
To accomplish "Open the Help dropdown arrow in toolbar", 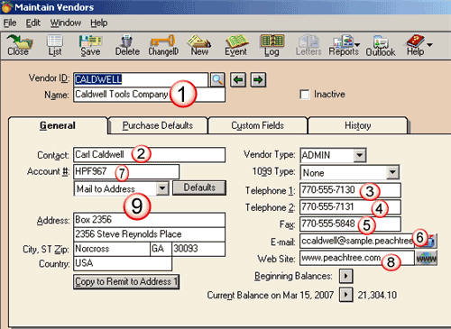I will (429, 45).
